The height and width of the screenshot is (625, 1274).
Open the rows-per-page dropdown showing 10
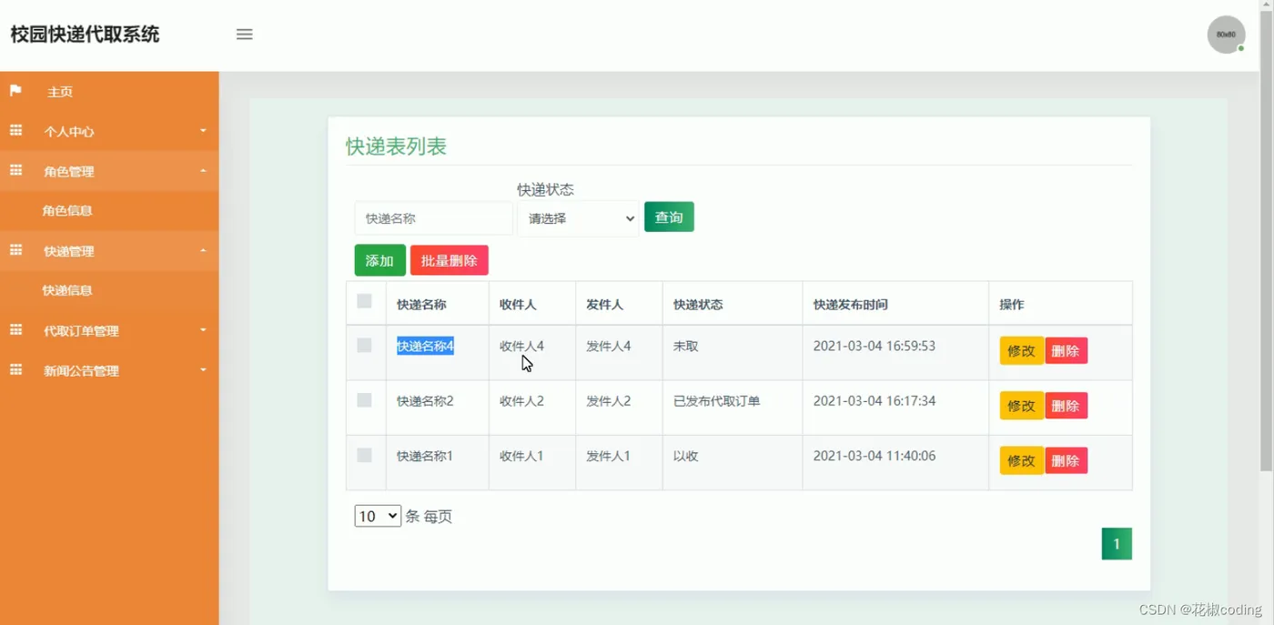coord(378,516)
